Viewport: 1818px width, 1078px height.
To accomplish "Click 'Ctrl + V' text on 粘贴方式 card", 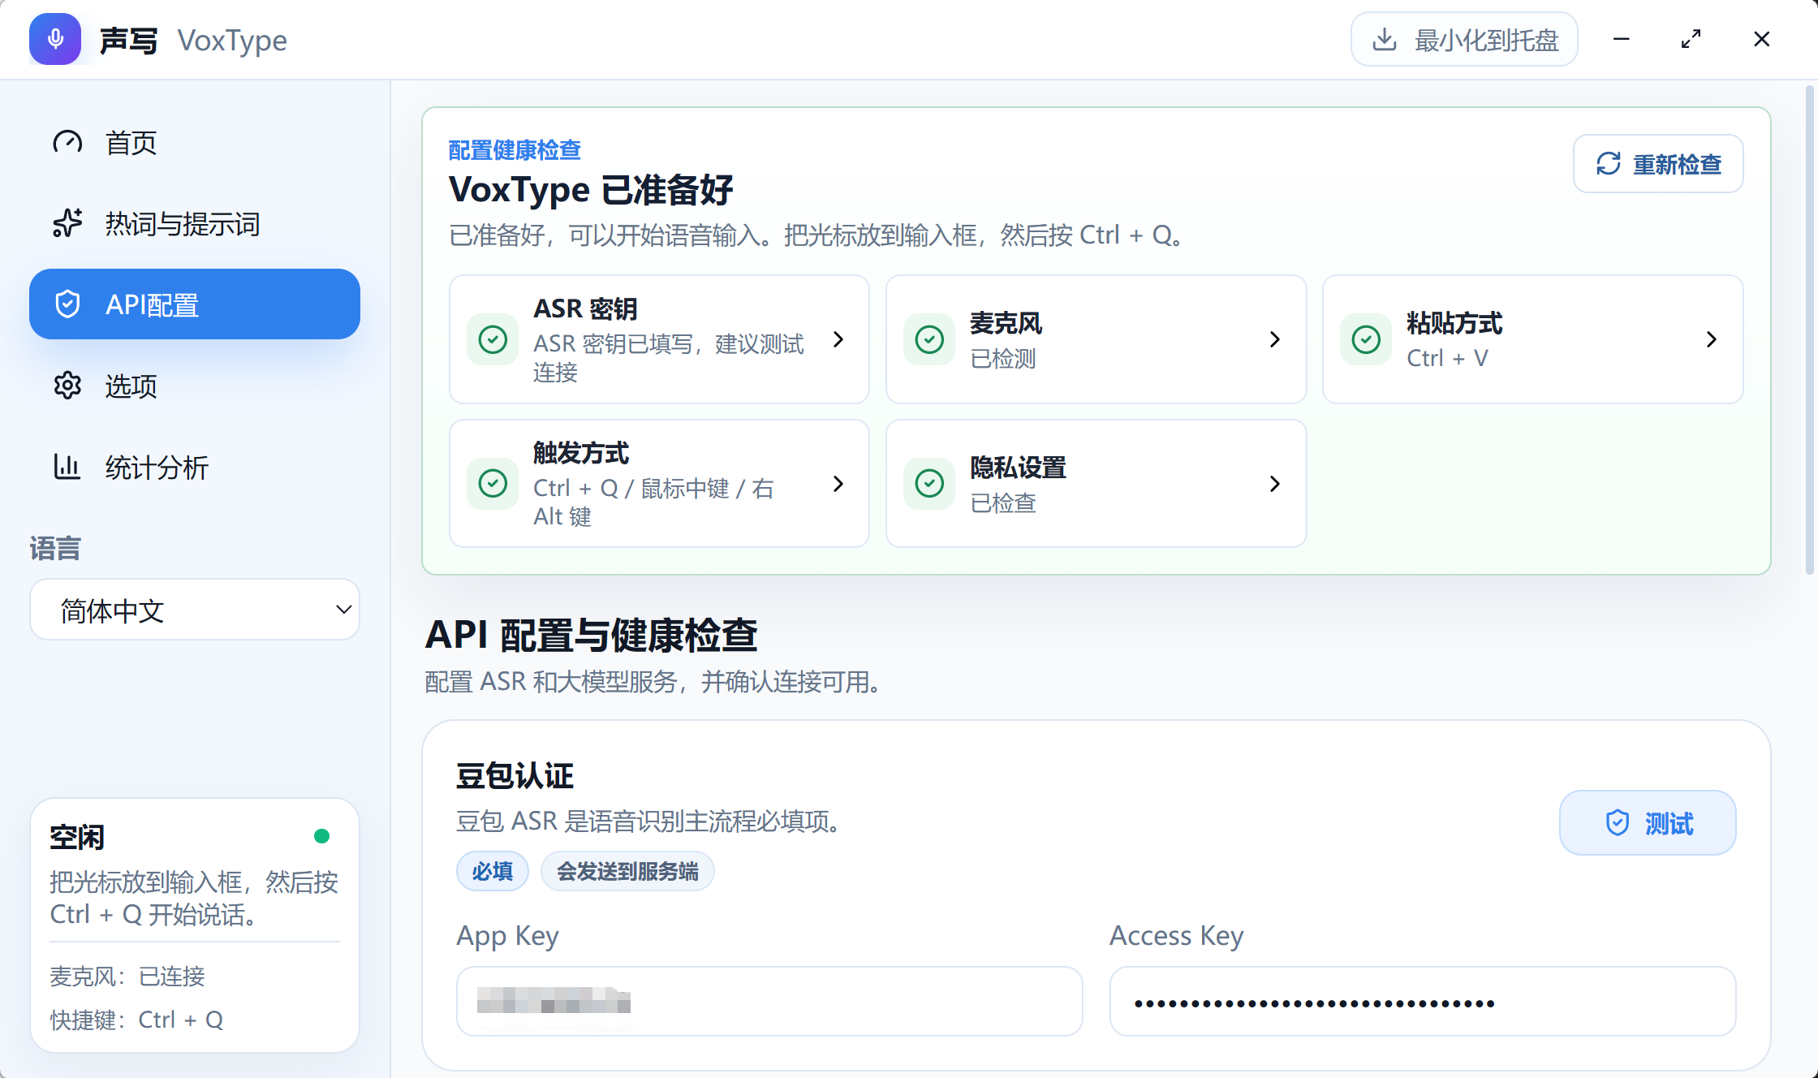I will click(x=1447, y=358).
